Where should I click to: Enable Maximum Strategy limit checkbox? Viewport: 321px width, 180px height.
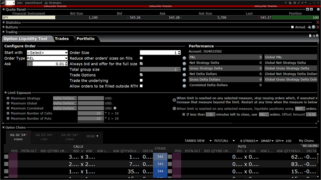point(8,98)
